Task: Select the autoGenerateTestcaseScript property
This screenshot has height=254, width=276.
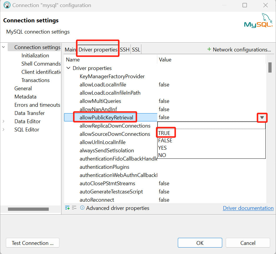Action: coord(111,191)
